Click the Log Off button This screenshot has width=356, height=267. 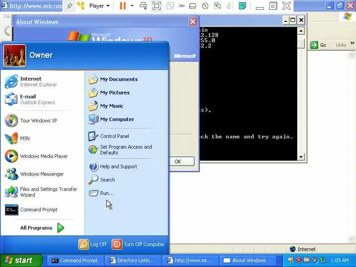tap(93, 244)
